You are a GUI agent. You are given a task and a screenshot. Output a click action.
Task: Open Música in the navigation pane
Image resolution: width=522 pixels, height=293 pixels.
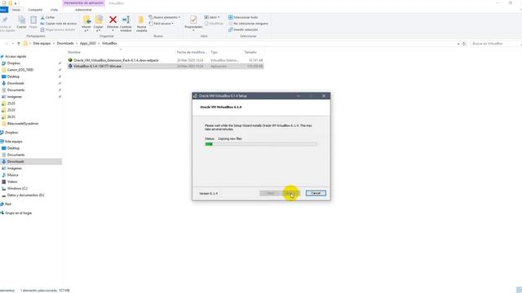click(x=13, y=175)
